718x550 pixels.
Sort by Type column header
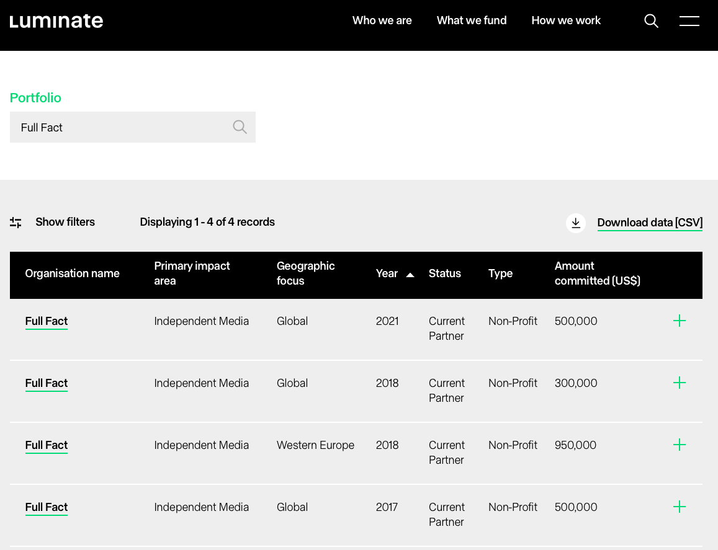(x=500, y=273)
